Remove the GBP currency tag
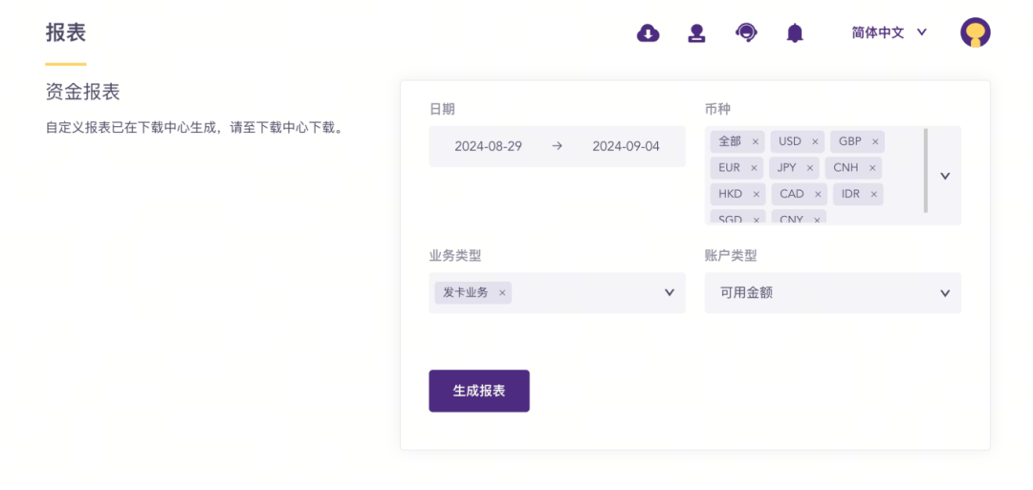The width and height of the screenshot is (1033, 490). 875,141
